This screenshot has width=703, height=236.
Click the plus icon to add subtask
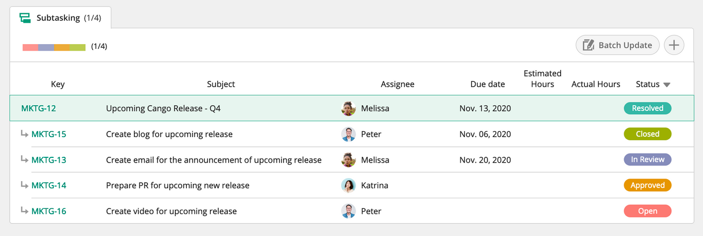[674, 45]
